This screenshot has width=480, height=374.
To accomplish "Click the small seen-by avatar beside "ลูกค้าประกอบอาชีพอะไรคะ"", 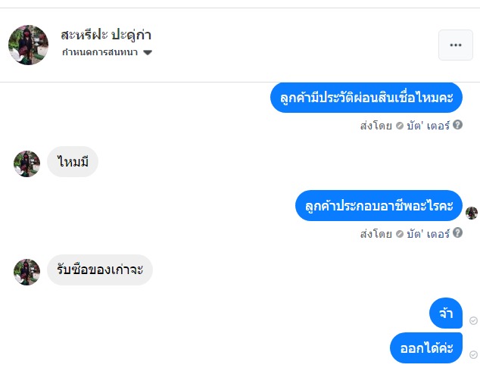I will click(472, 213).
